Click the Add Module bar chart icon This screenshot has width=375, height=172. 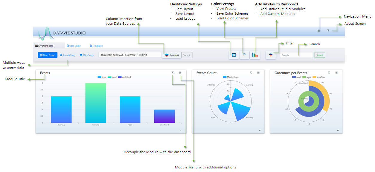click(255, 55)
